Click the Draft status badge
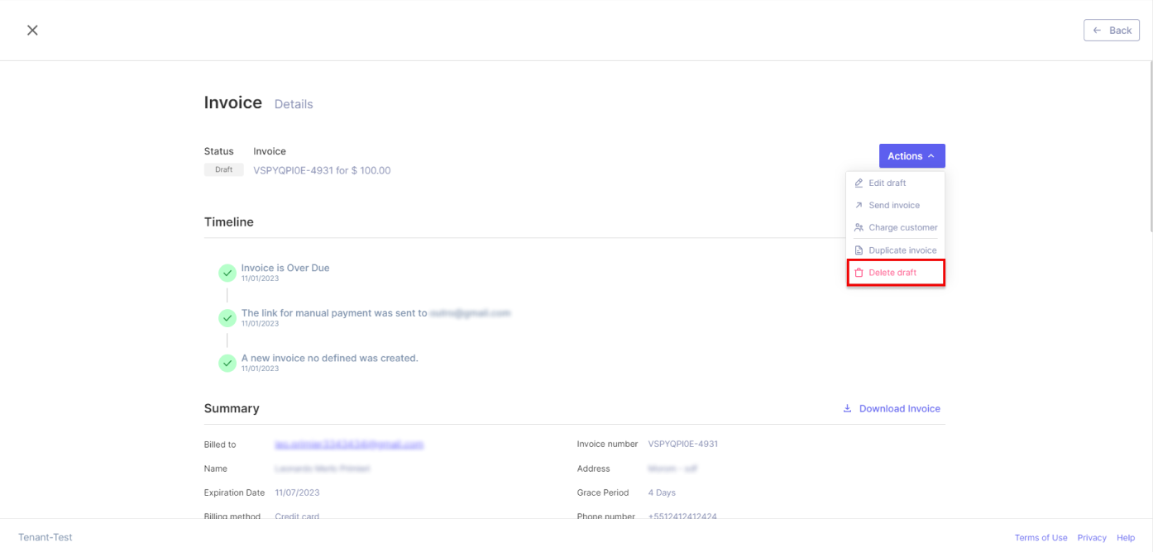 pyautogui.click(x=224, y=169)
